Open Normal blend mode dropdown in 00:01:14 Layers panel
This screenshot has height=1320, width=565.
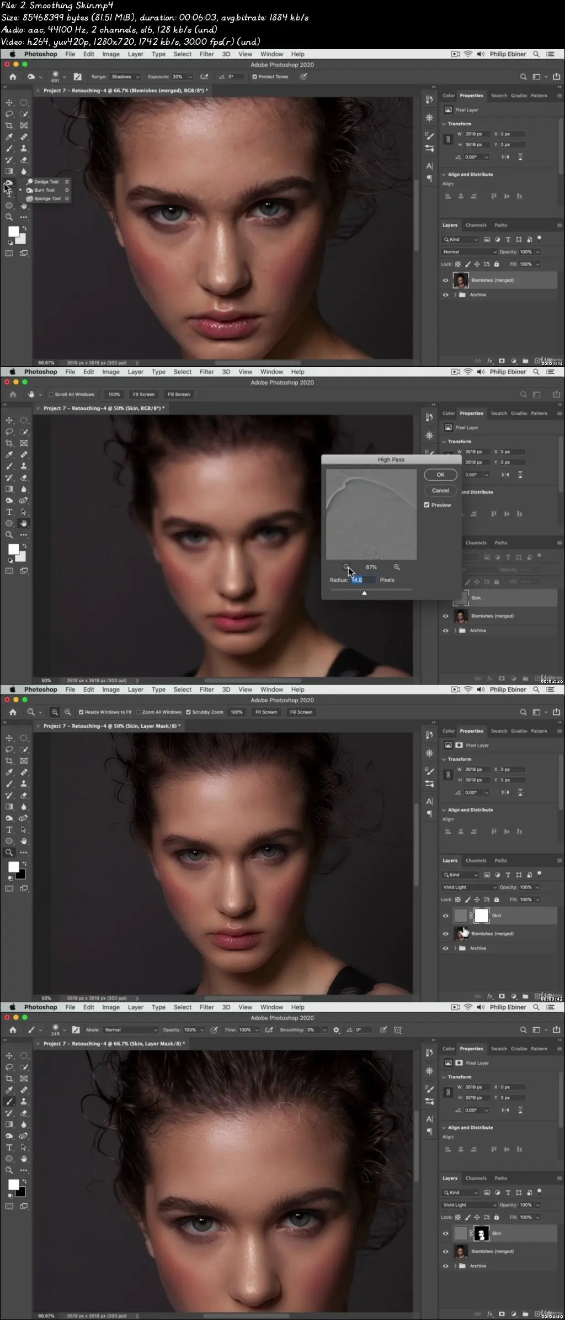(470, 252)
